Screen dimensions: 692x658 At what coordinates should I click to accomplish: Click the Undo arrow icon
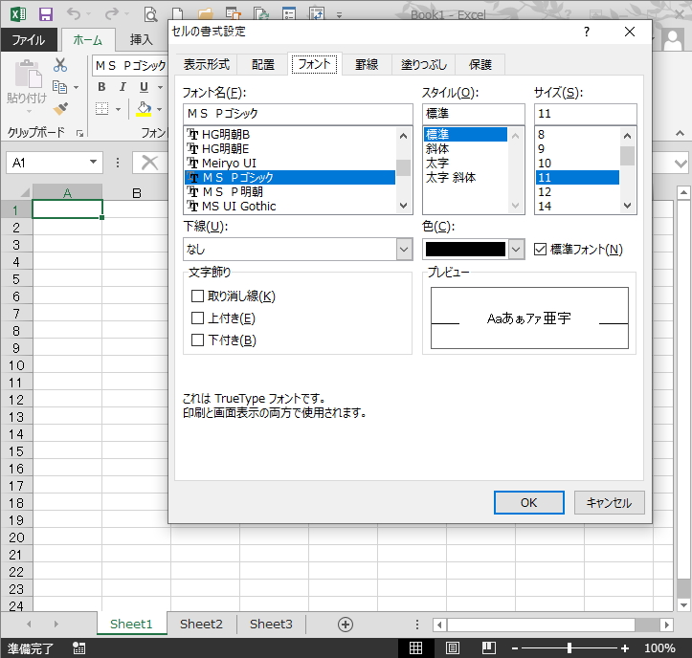[x=74, y=14]
